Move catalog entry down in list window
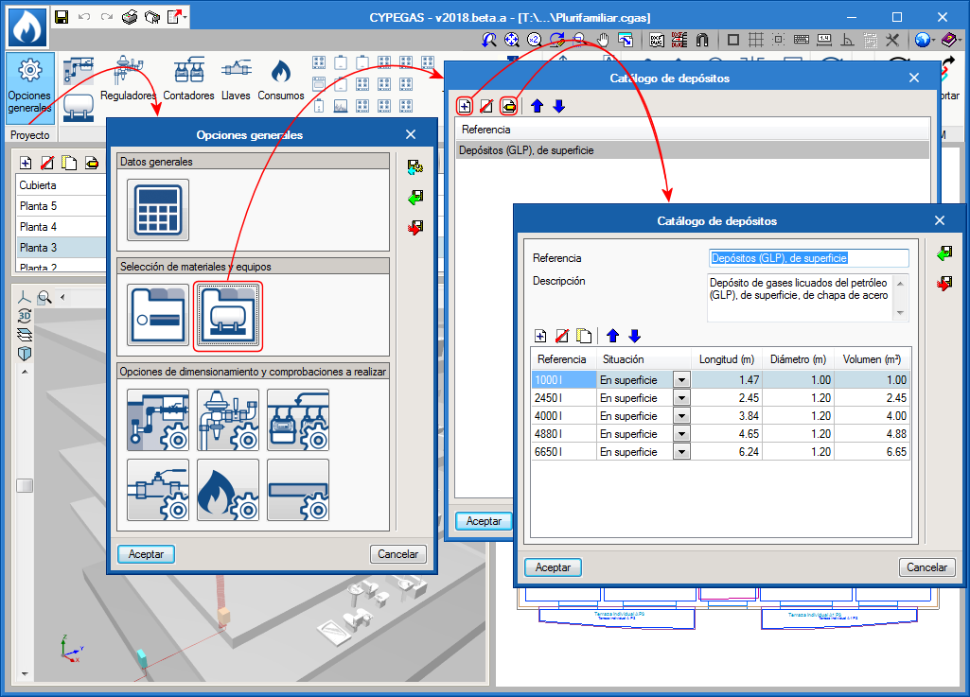970x697 pixels. tap(559, 106)
